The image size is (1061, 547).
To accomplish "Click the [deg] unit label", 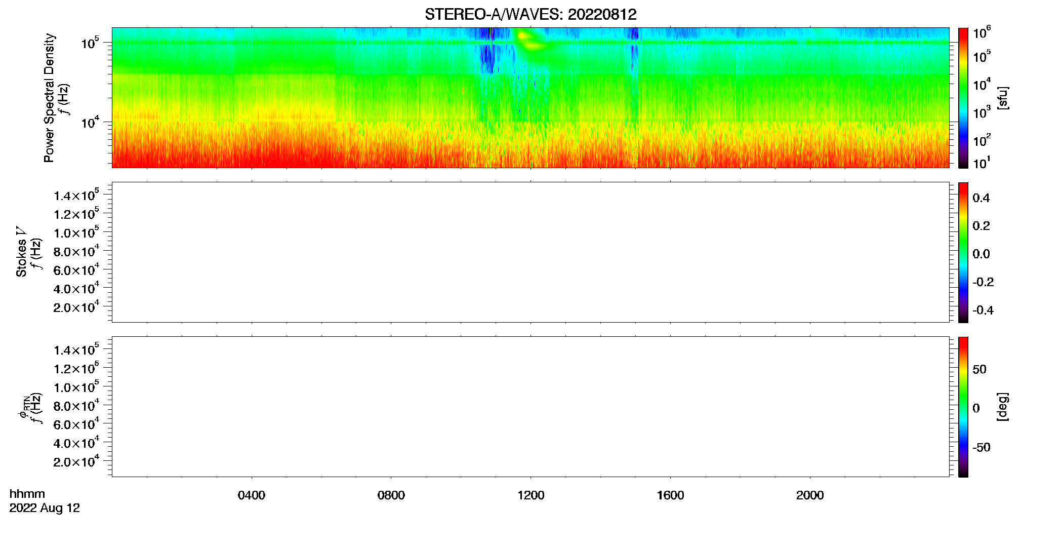I will point(1002,407).
